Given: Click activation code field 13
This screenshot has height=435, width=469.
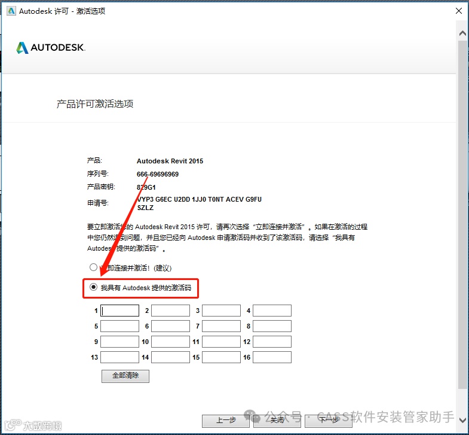Looking at the screenshot, I should [119, 357].
